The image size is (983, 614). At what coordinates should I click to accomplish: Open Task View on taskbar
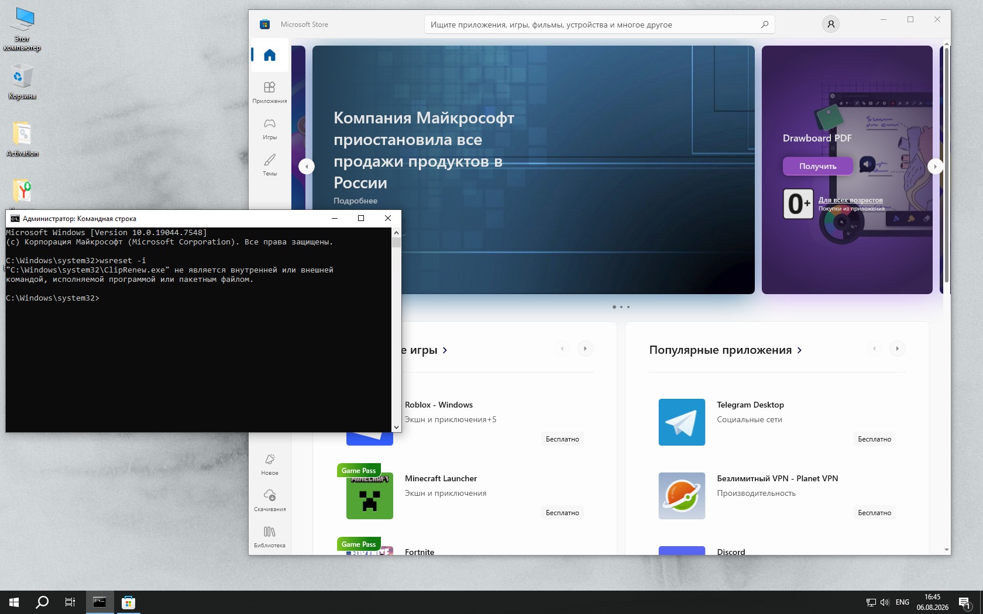coord(70,602)
